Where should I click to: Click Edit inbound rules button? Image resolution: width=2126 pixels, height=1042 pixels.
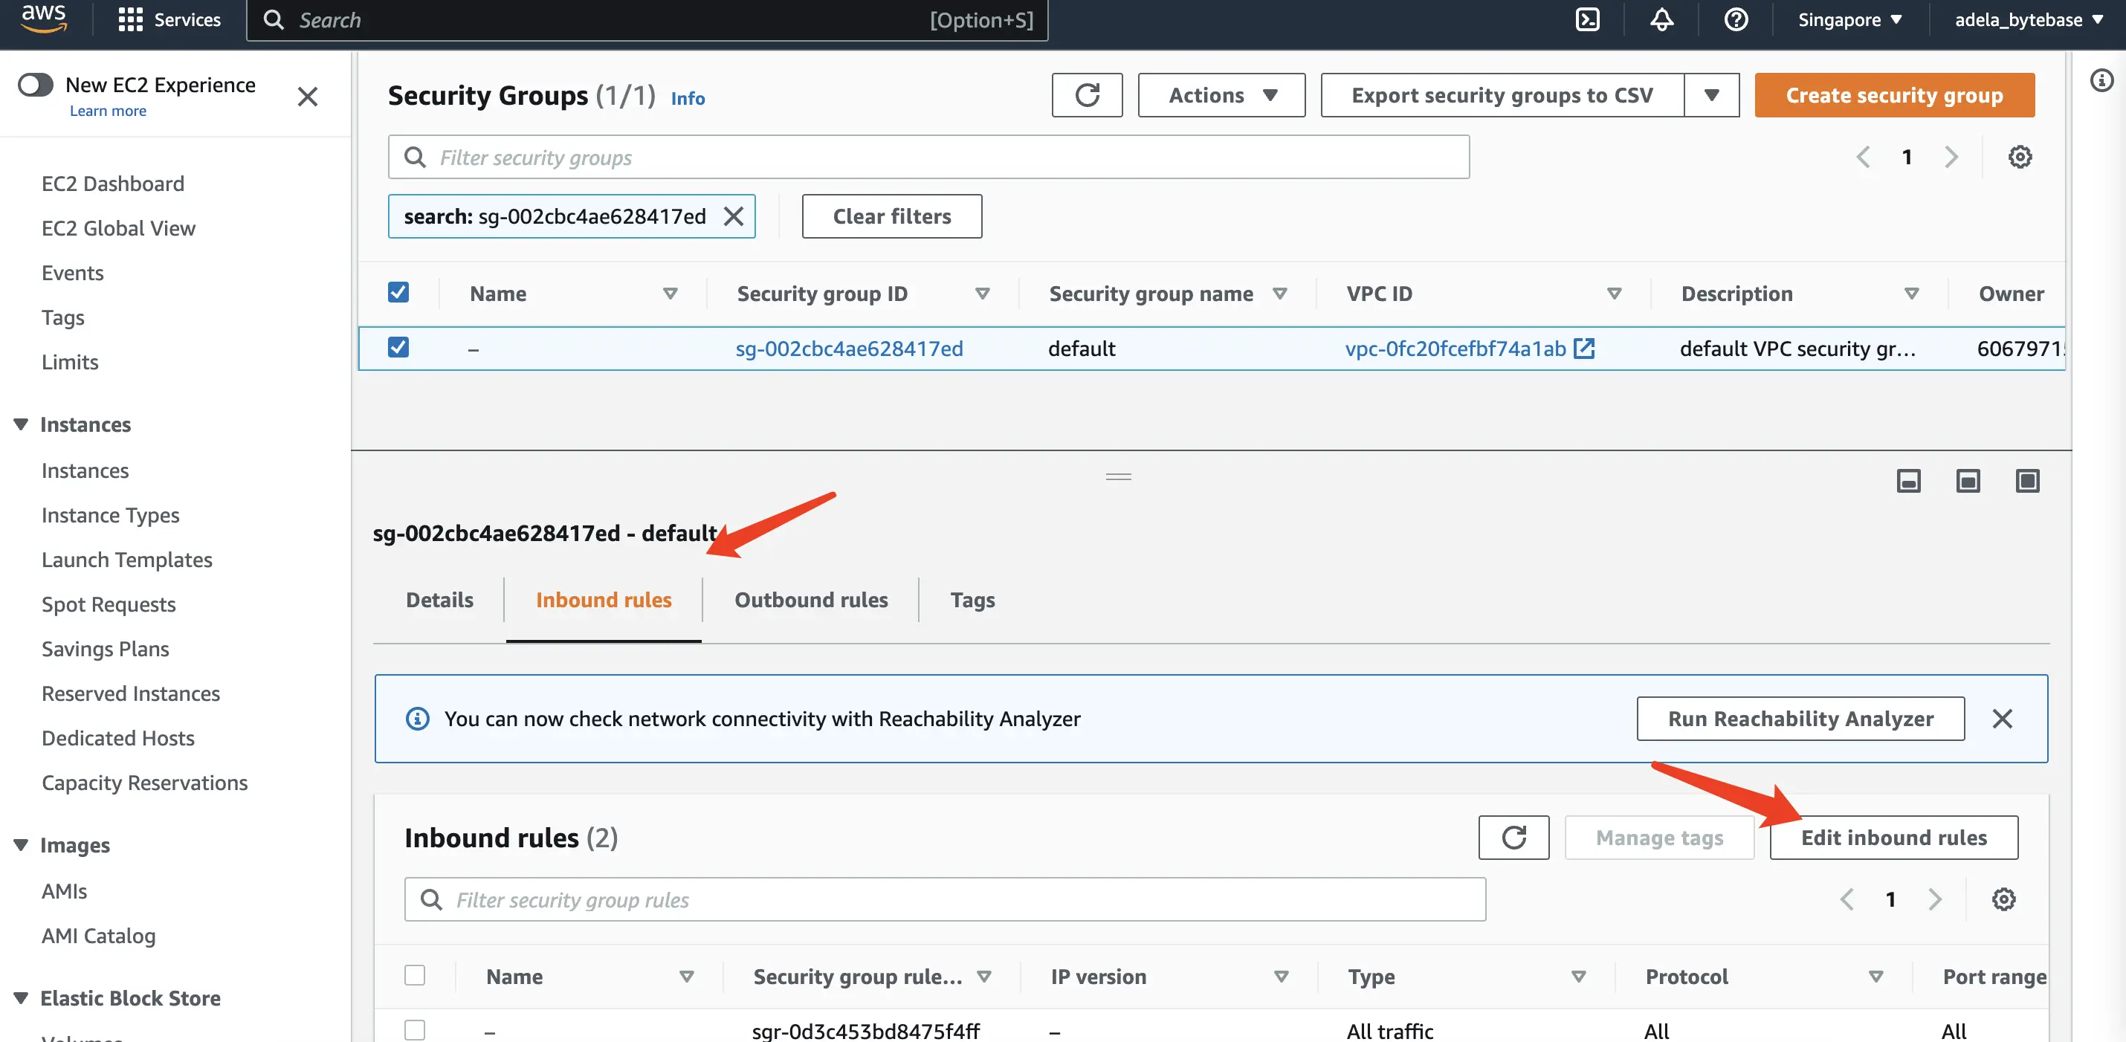pos(1893,838)
